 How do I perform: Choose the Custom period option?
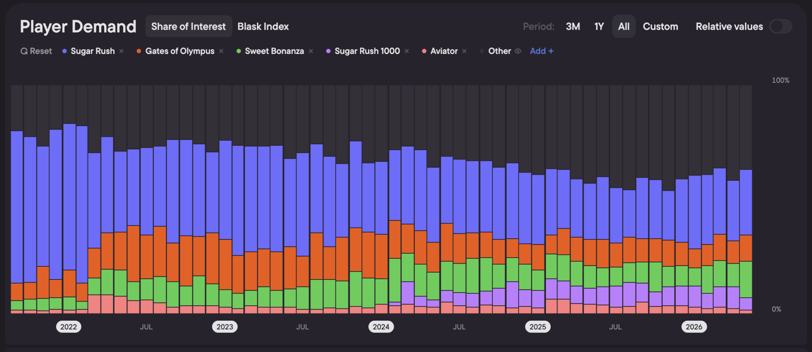[x=661, y=27]
